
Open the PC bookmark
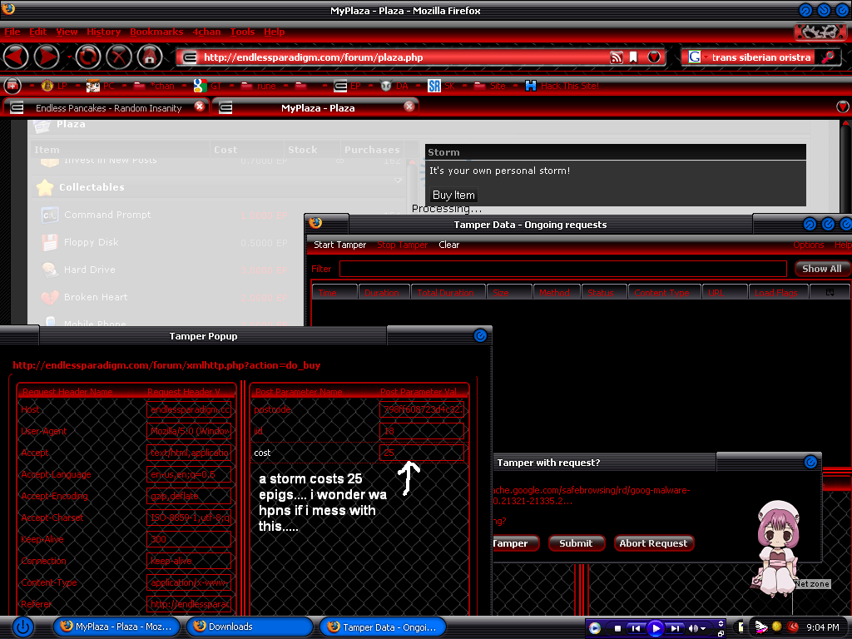(101, 86)
